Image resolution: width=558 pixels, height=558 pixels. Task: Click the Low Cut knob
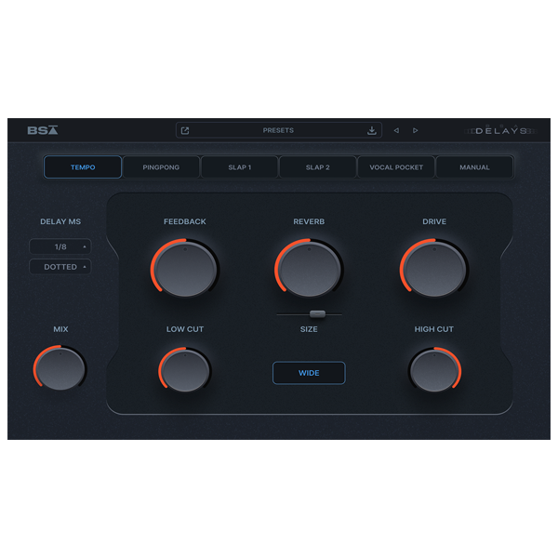(185, 370)
